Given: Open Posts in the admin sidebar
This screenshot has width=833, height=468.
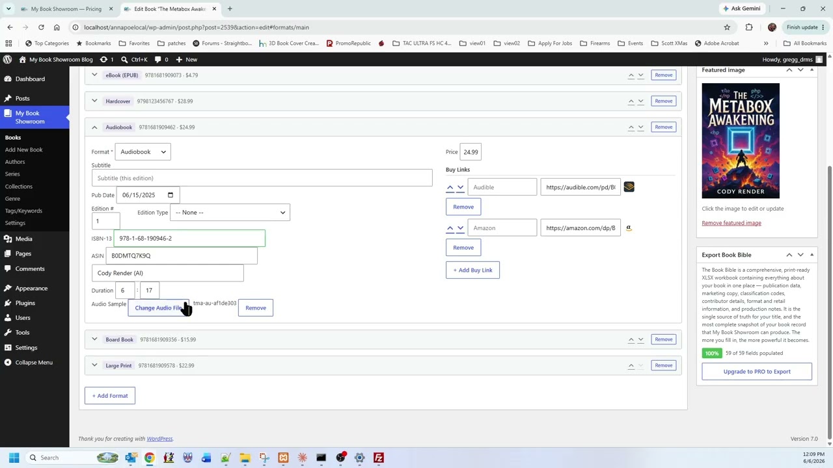Looking at the screenshot, I should [x=23, y=98].
